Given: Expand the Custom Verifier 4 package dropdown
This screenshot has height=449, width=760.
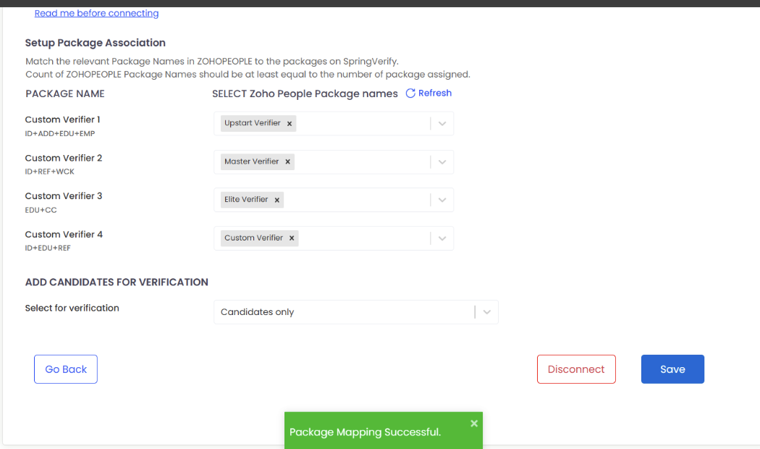Looking at the screenshot, I should (442, 238).
